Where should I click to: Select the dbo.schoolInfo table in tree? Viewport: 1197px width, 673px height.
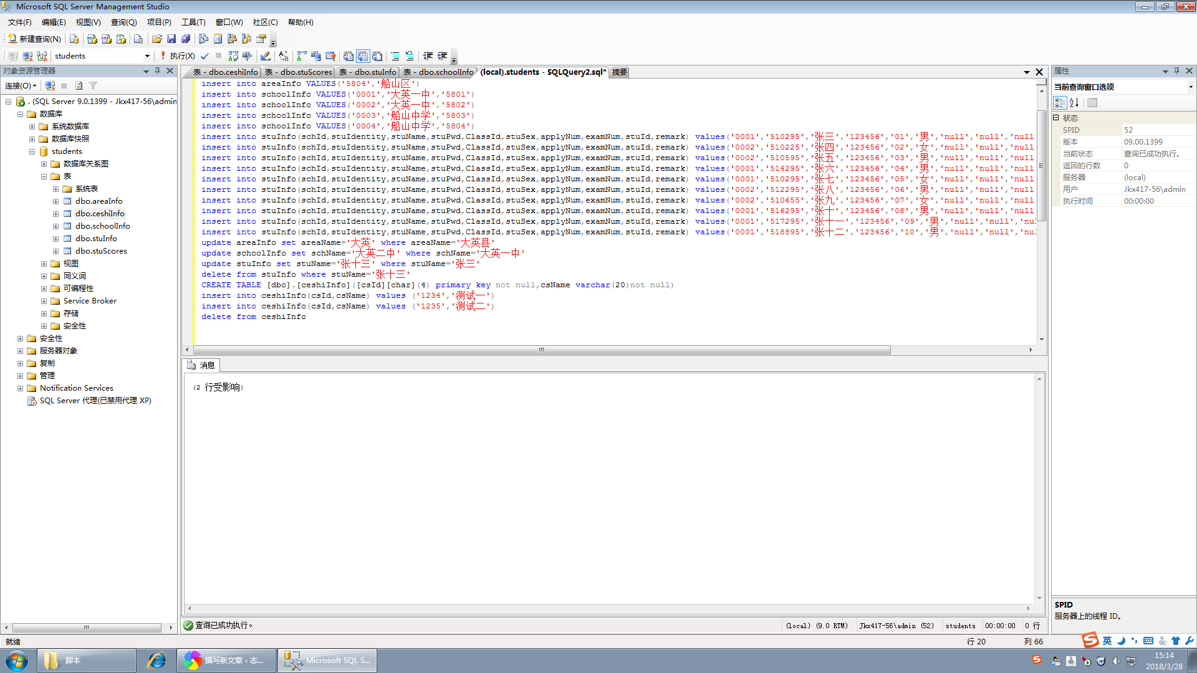click(102, 226)
